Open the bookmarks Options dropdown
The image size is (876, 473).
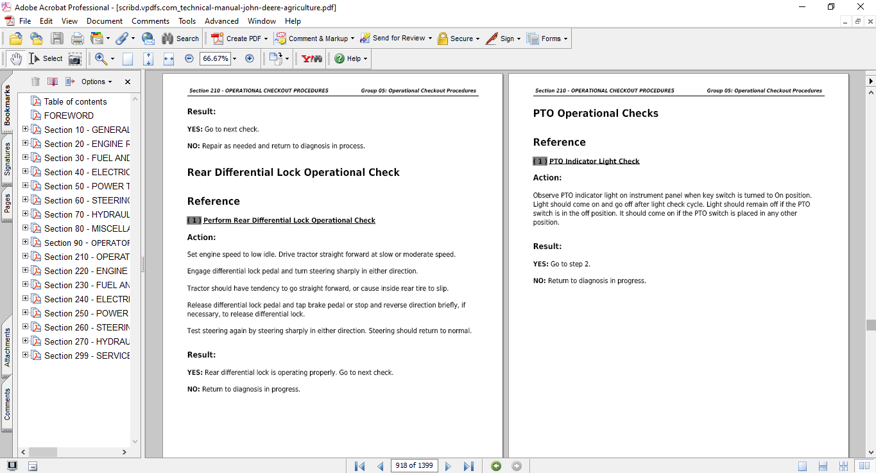[x=96, y=82]
